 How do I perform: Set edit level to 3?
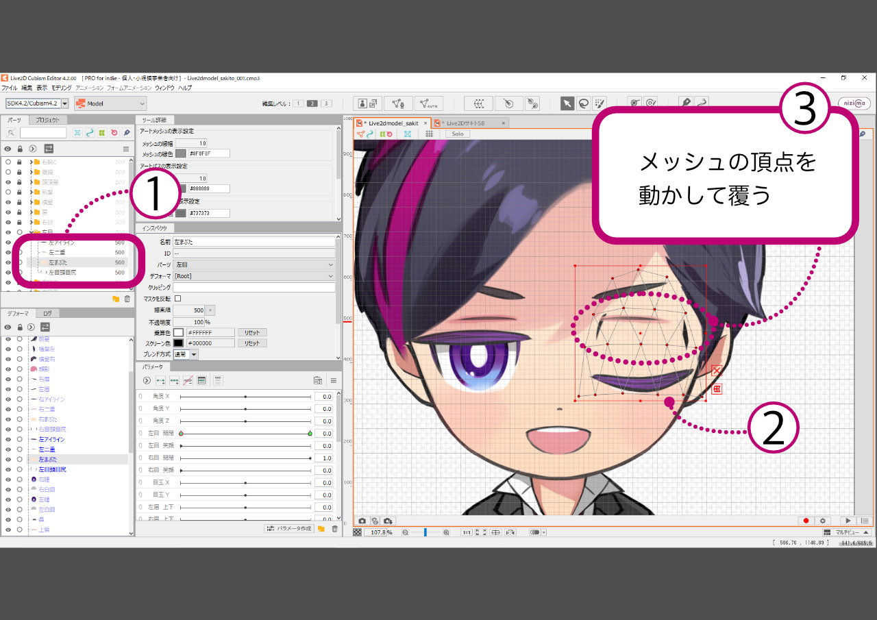point(326,103)
